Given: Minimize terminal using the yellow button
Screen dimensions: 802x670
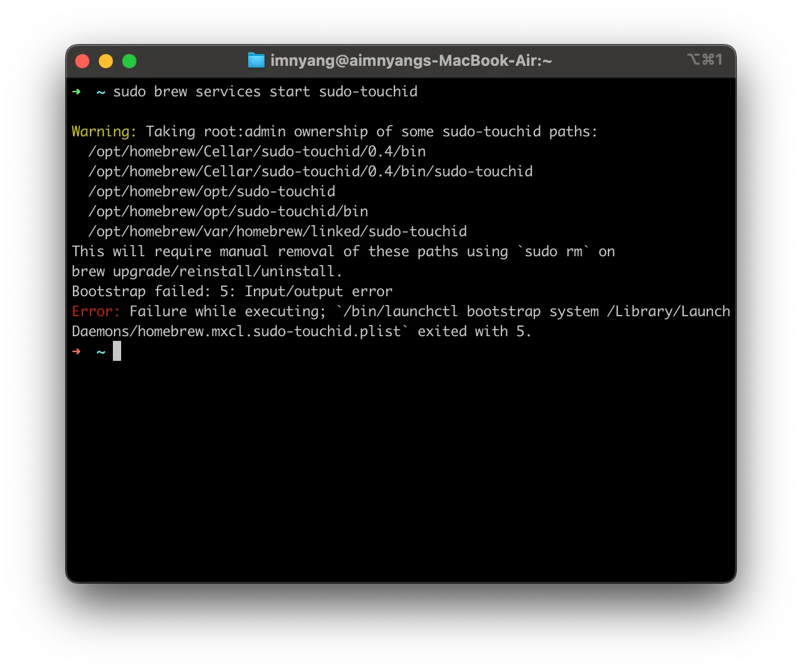Looking at the screenshot, I should 106,61.
